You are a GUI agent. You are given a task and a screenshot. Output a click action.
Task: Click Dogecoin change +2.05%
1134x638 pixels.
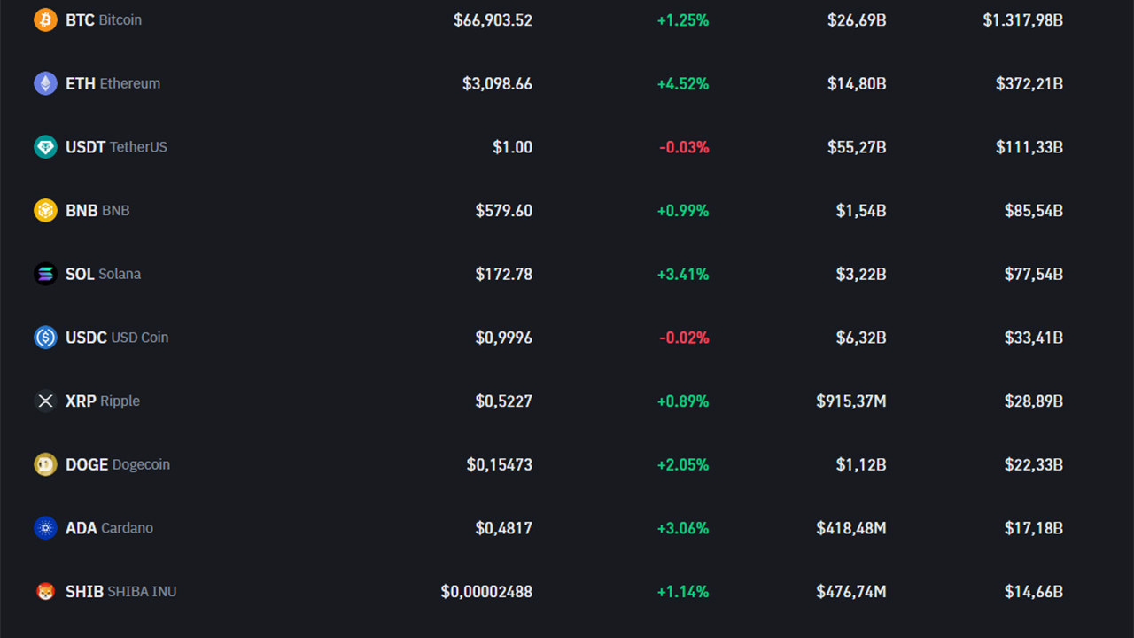pyautogui.click(x=683, y=464)
